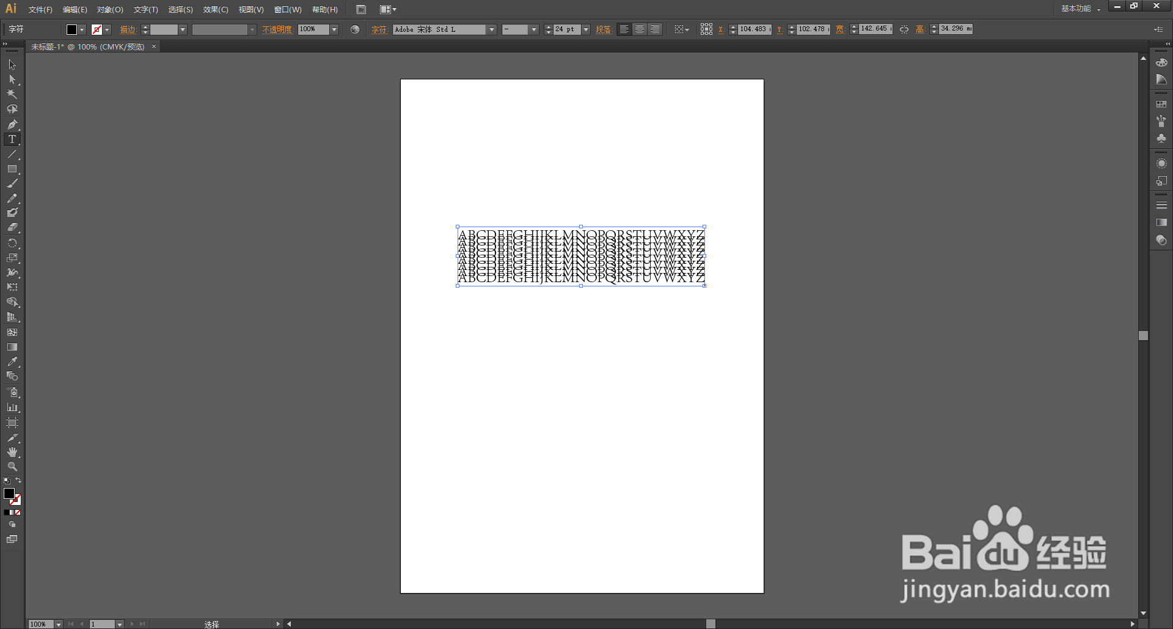This screenshot has width=1173, height=629.
Task: Select the Blend tool
Action: (x=12, y=376)
